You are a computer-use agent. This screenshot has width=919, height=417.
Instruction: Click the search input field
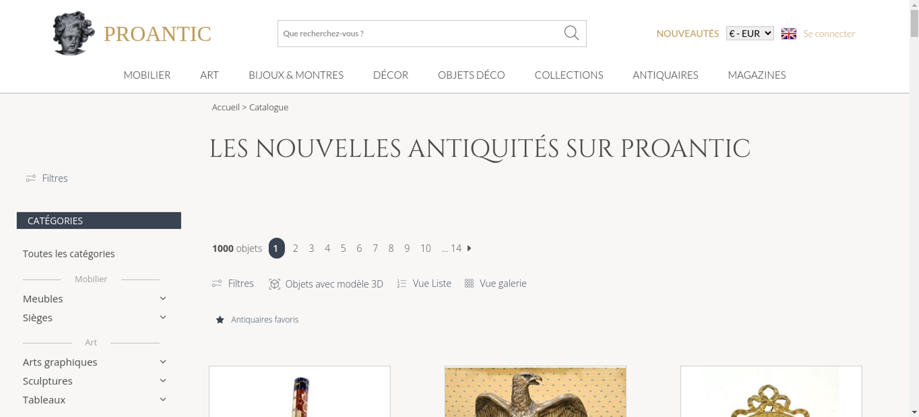point(420,34)
